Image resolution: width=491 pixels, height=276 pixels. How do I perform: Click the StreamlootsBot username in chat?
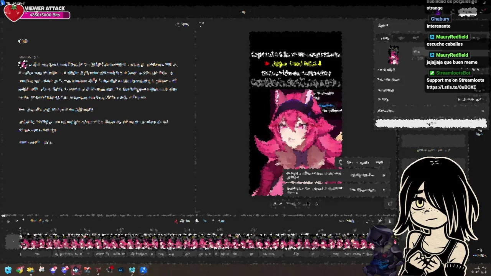[453, 73]
